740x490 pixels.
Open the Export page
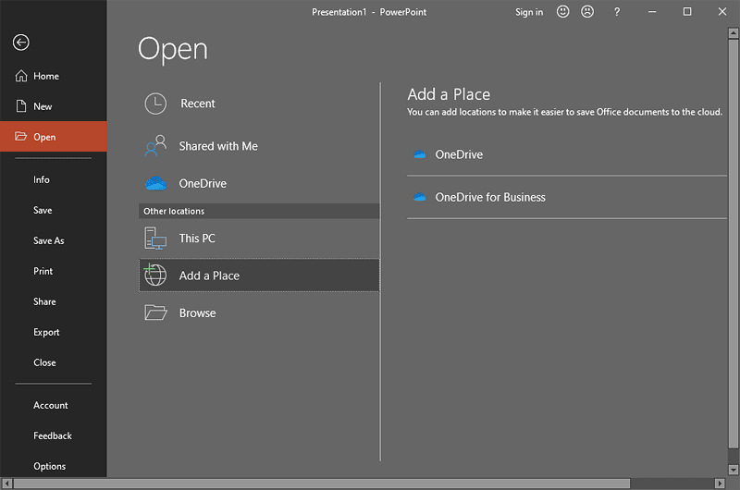(46, 332)
